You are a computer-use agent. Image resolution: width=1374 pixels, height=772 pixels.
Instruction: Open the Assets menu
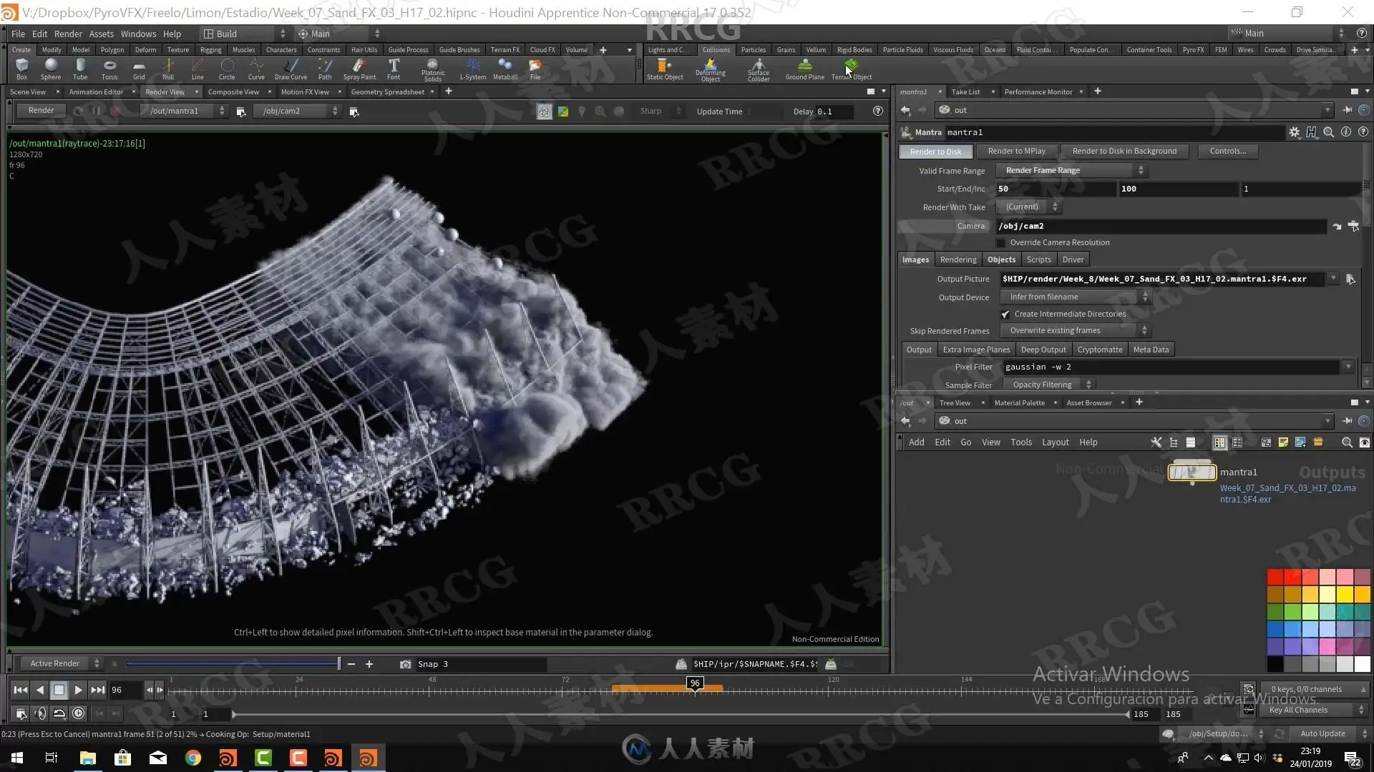point(101,34)
